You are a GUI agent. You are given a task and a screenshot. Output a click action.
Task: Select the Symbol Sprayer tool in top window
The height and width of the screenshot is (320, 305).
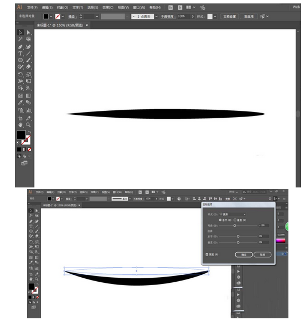pos(20,110)
